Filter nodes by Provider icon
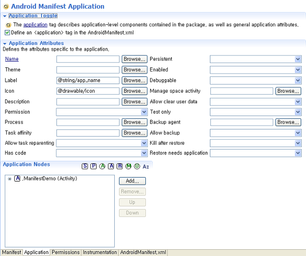 (x=94, y=166)
